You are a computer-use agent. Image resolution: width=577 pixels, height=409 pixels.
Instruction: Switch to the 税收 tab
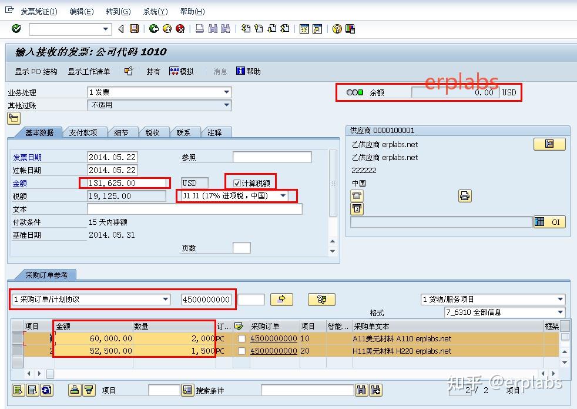click(x=152, y=132)
